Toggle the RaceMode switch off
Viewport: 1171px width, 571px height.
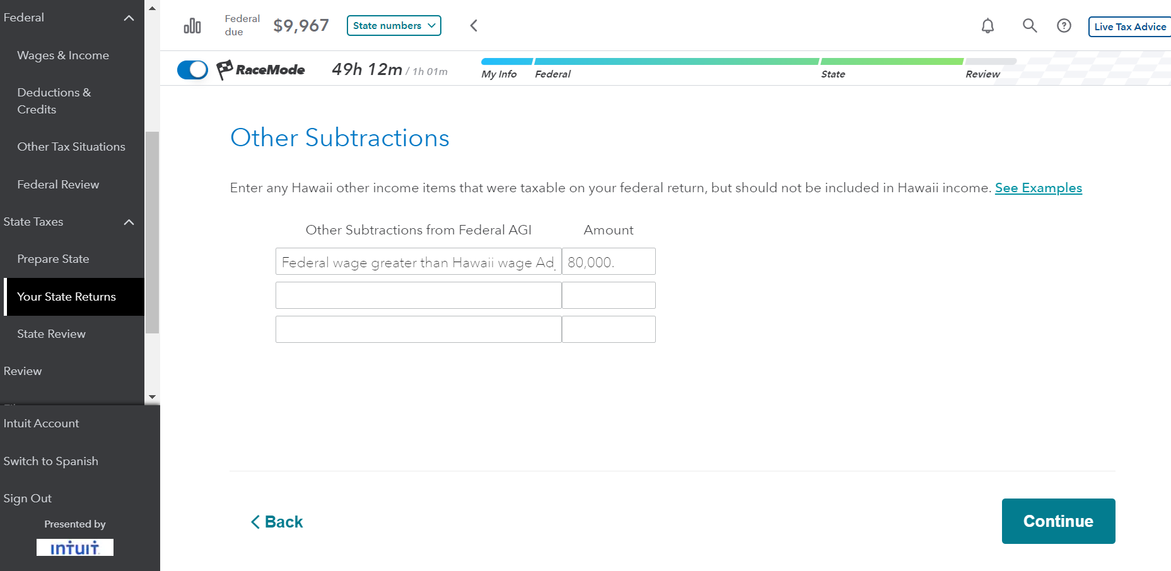192,69
